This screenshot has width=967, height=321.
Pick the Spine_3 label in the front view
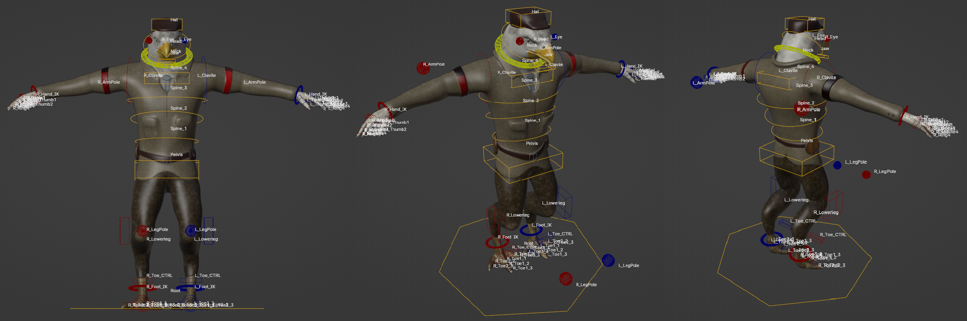pos(179,88)
